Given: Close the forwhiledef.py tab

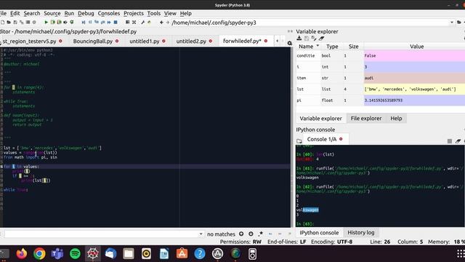Looking at the screenshot, I should coord(266,41).
